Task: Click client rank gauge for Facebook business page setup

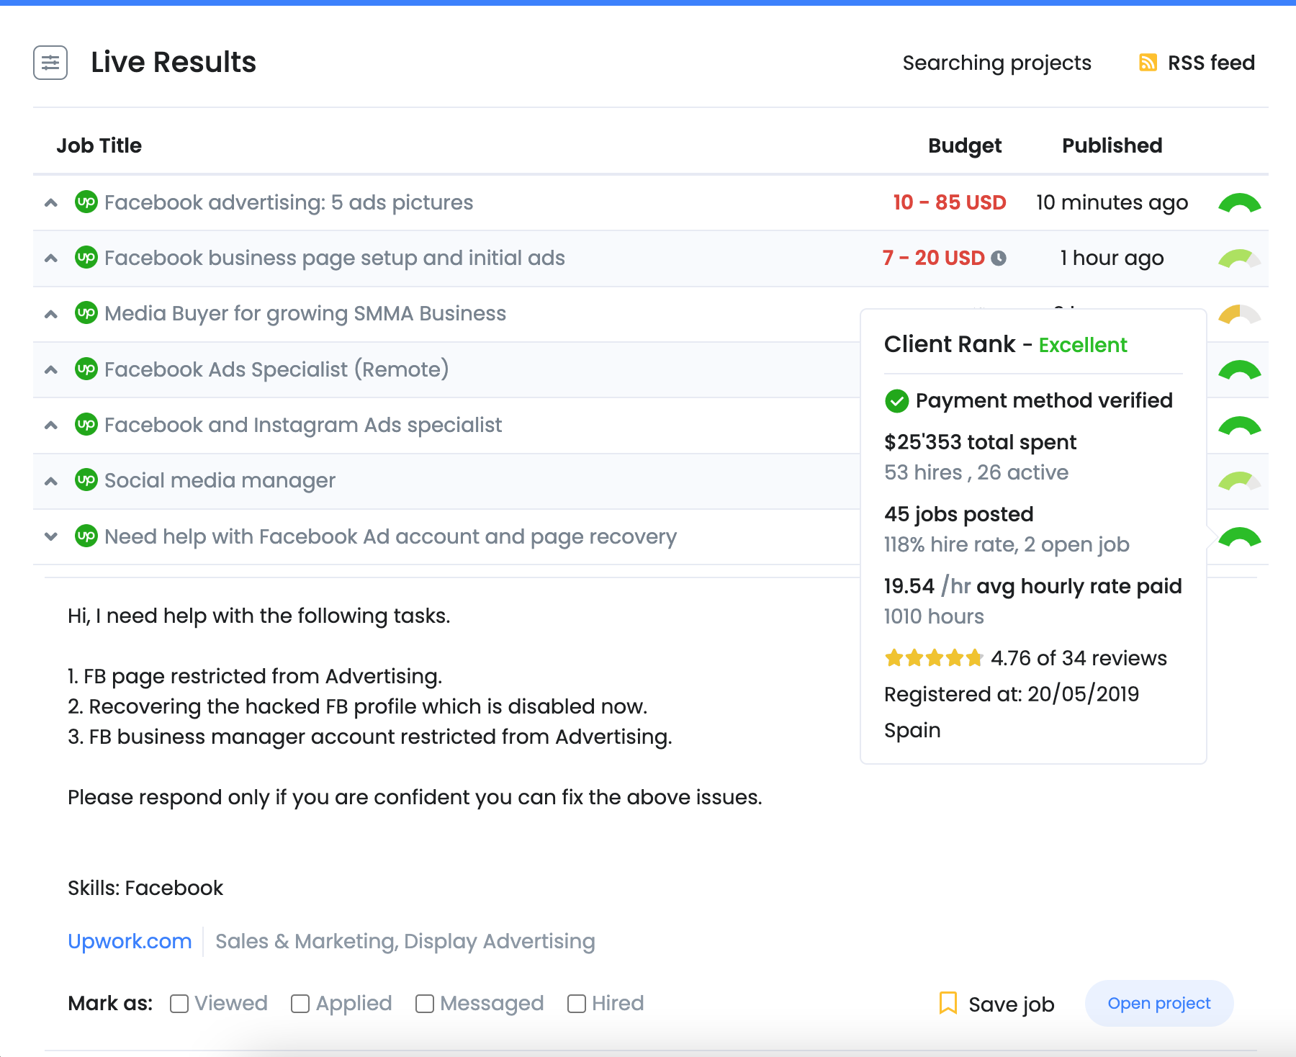Action: [x=1239, y=259]
